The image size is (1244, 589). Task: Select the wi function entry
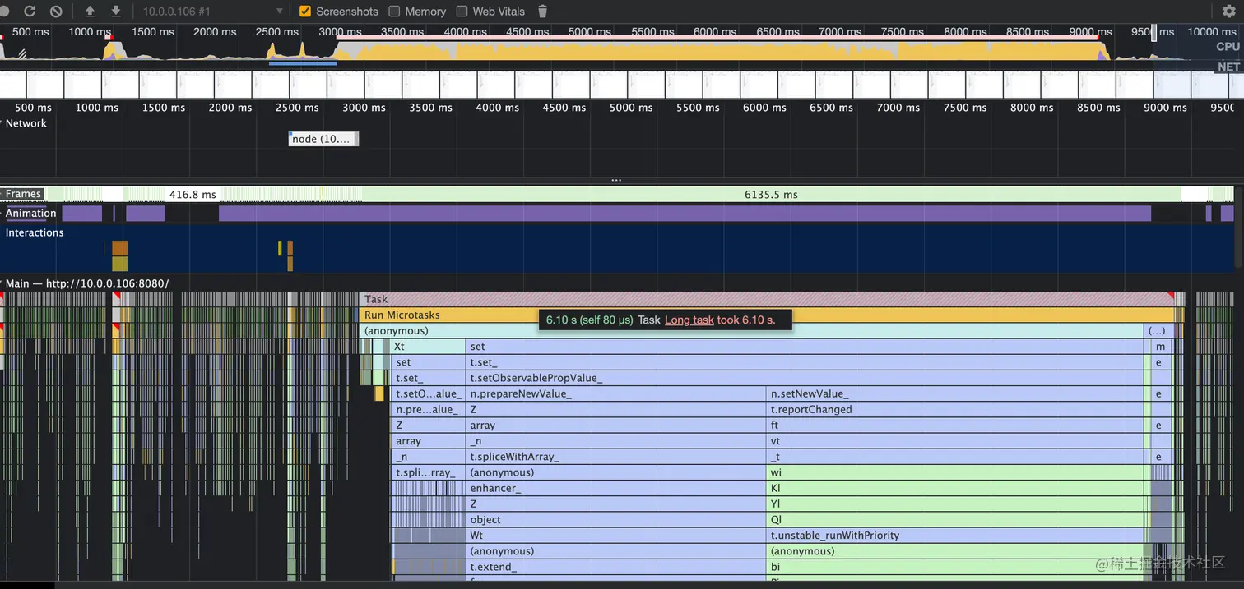(x=956, y=472)
